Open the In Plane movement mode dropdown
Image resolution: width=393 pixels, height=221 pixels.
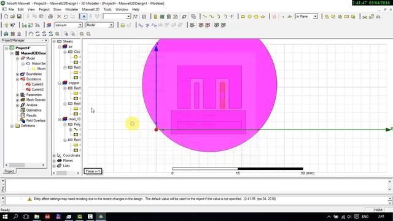[315, 17]
